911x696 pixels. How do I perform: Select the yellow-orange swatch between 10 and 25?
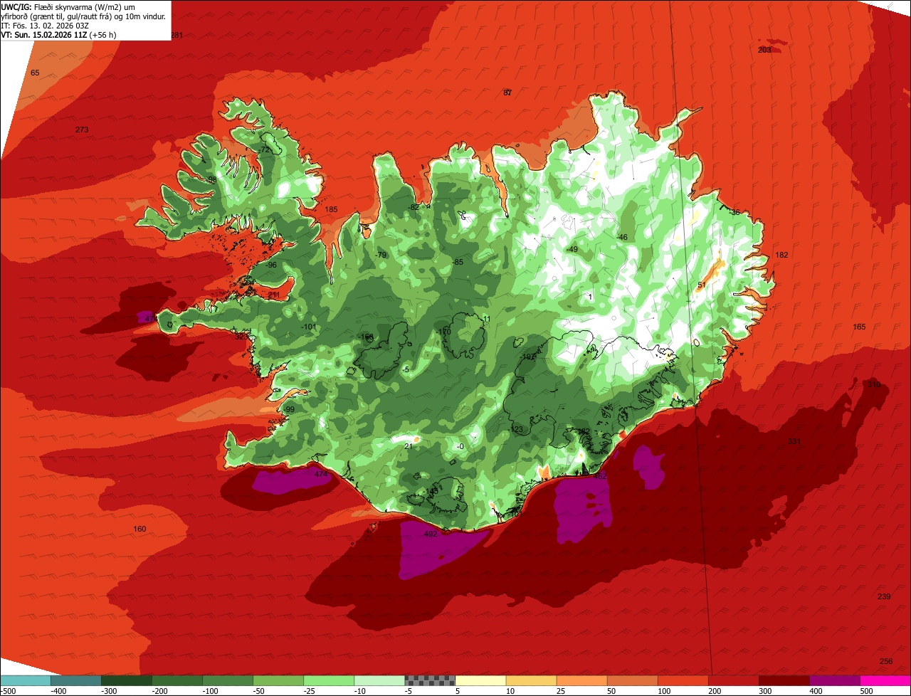tap(531, 680)
